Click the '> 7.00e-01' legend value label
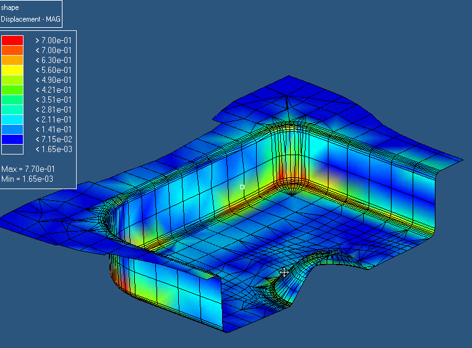The image size is (472, 348). point(53,40)
